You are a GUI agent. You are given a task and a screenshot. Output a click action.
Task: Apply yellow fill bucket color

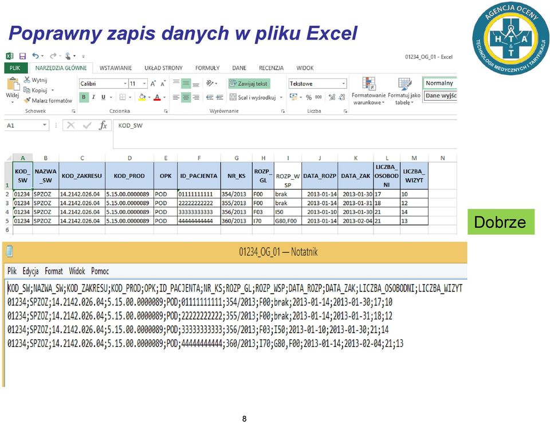142,97
